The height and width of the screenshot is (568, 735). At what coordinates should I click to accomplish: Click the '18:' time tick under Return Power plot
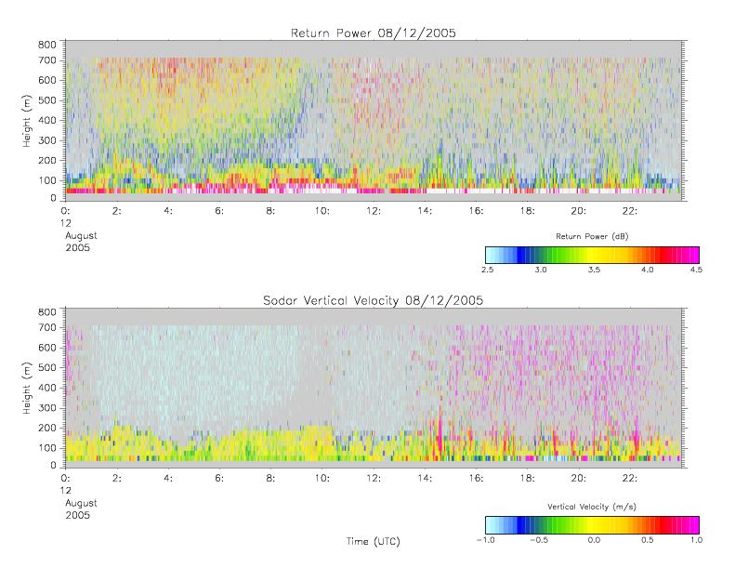528,212
